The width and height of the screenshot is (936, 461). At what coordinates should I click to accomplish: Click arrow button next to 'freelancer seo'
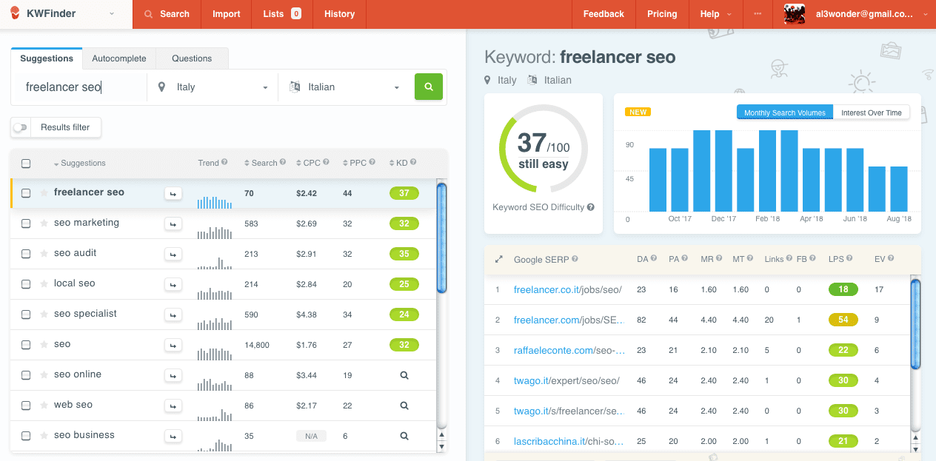[173, 194]
